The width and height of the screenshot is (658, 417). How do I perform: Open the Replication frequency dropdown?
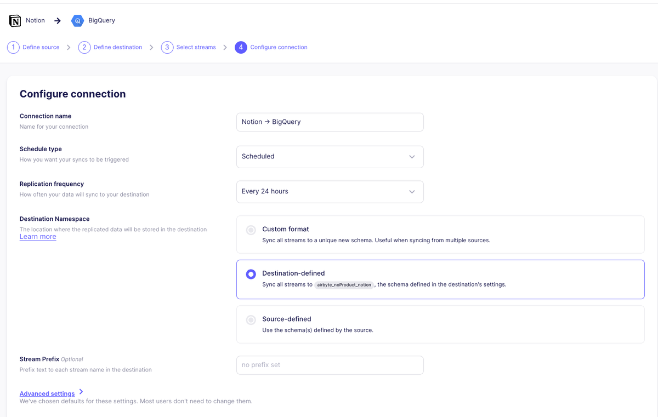[x=330, y=192]
